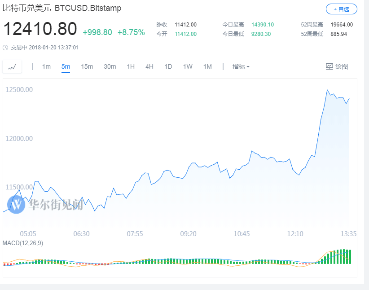Click the 12500.00 price axis label
This screenshot has width=369, height=290.
(19, 90)
